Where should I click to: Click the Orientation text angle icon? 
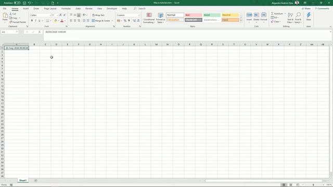pyautogui.click(x=84, y=15)
